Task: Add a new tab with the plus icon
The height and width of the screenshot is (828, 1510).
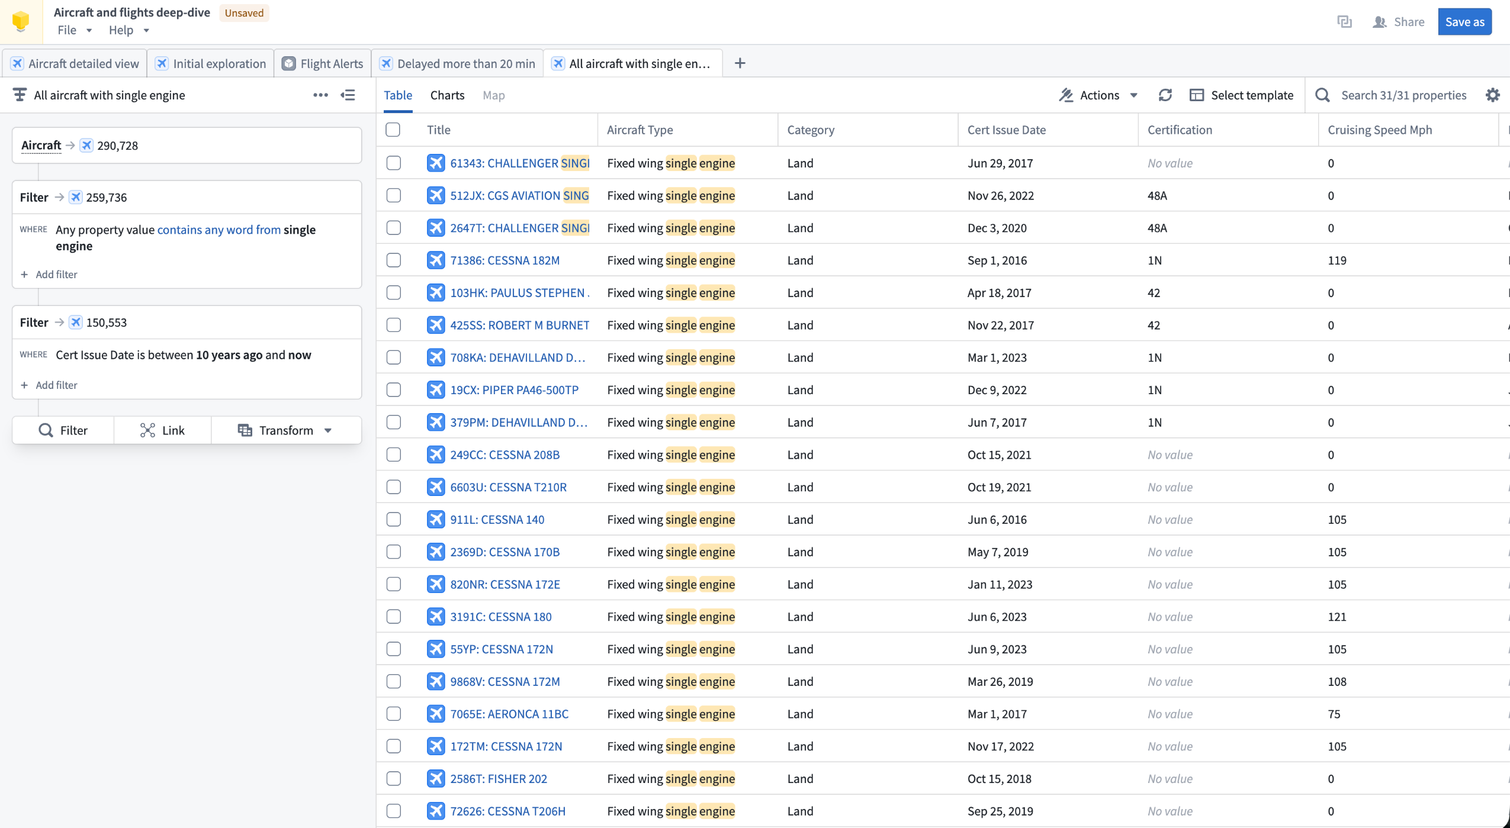Action: [740, 63]
